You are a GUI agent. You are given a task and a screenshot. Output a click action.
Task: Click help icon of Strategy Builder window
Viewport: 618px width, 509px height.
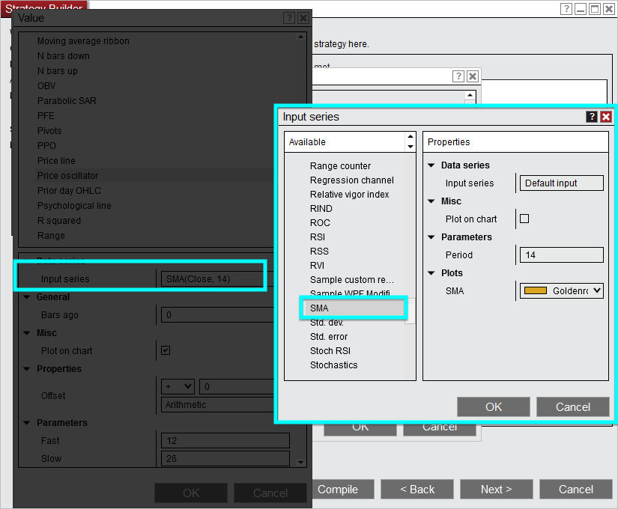tap(566, 9)
